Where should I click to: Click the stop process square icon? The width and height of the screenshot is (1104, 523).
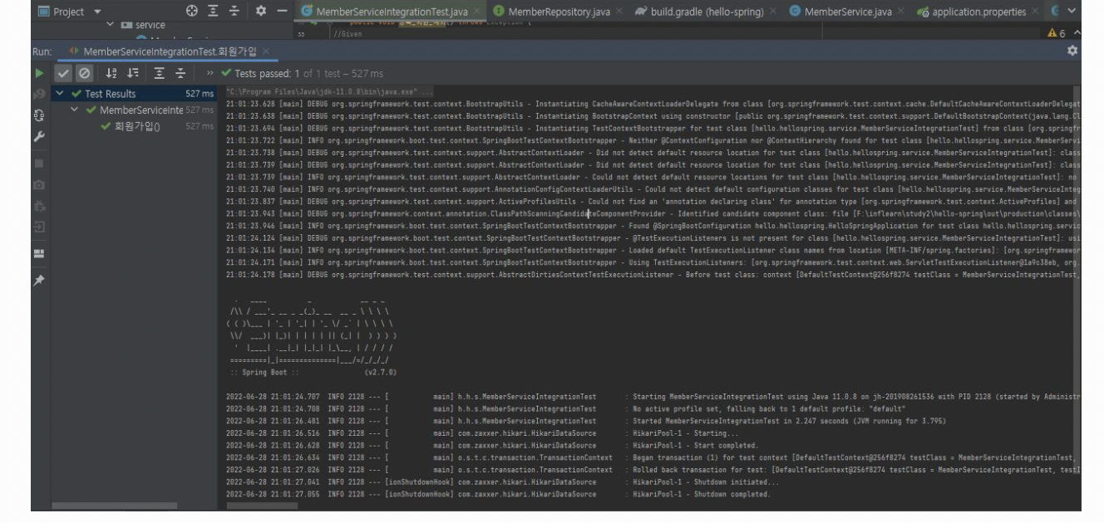pyautogui.click(x=41, y=163)
